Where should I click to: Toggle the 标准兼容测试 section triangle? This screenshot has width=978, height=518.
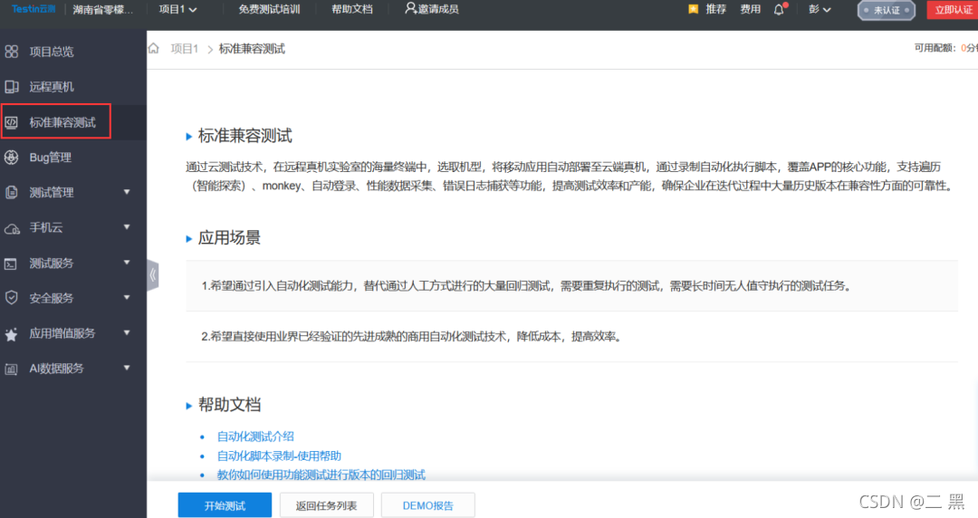[x=189, y=137]
